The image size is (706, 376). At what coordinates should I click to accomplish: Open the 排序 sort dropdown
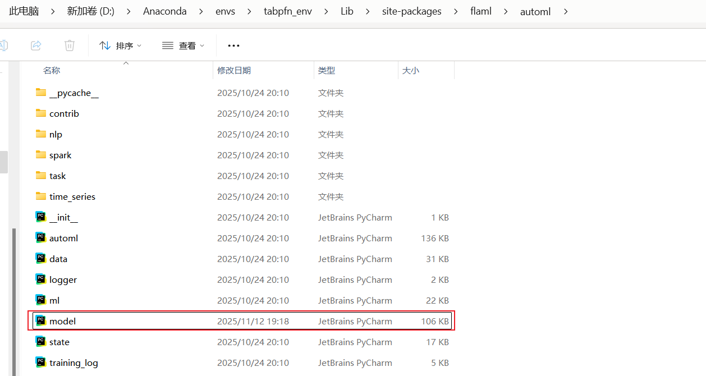[120, 45]
